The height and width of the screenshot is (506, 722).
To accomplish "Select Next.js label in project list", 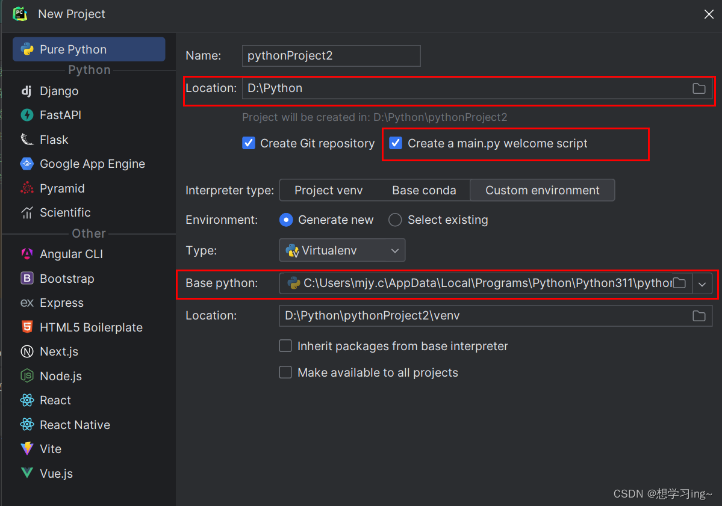I will tap(59, 352).
